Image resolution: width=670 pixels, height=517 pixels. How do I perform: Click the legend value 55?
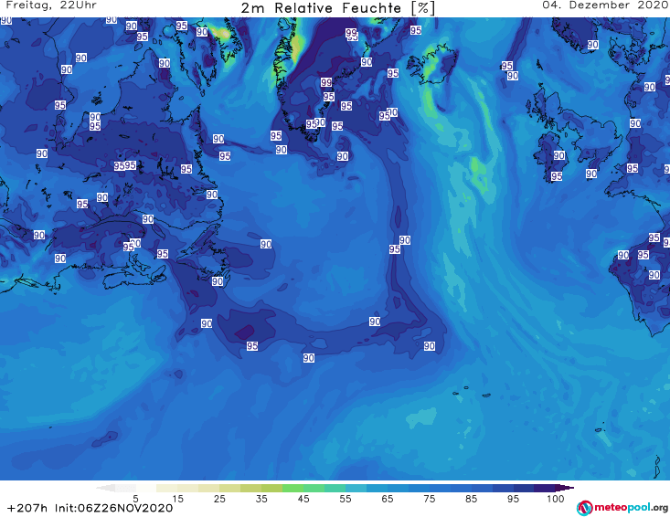coord(346,499)
